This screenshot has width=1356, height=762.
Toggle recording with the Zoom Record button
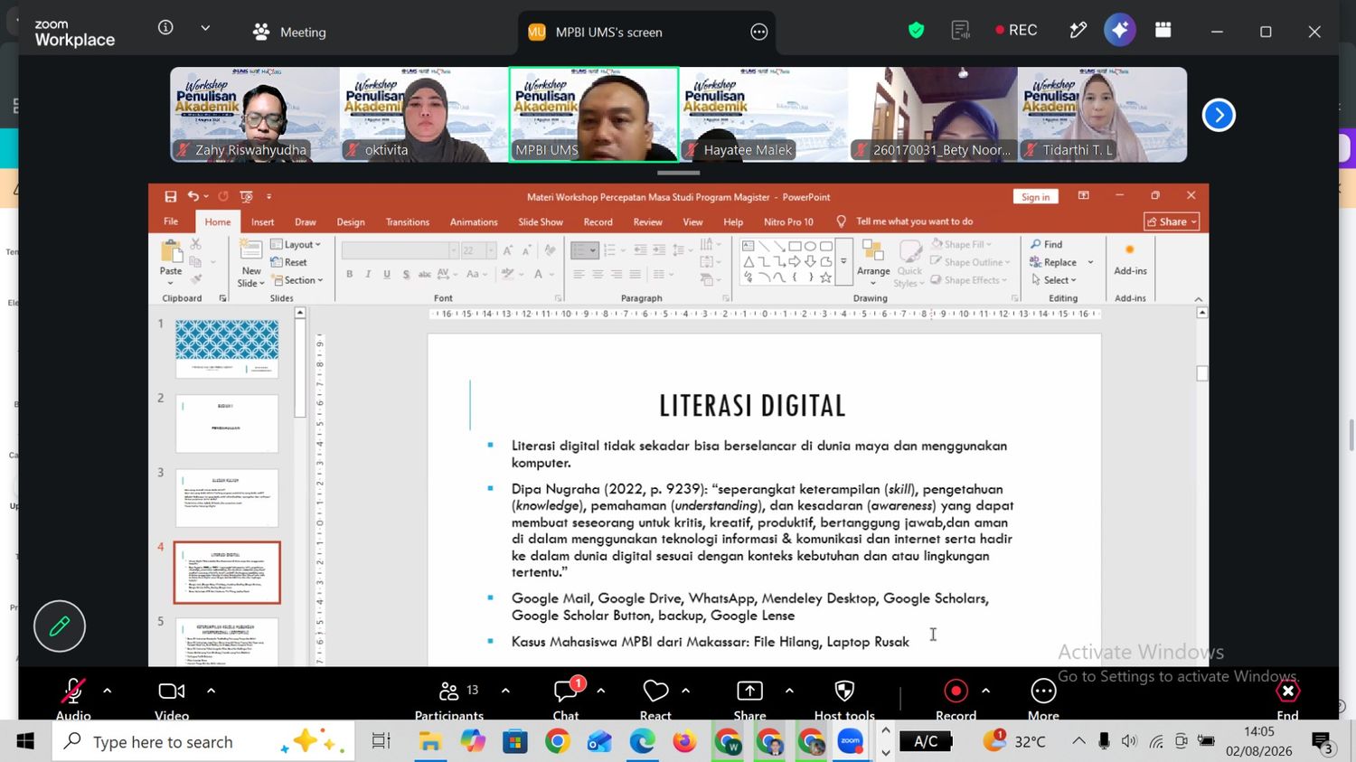pyautogui.click(x=956, y=701)
